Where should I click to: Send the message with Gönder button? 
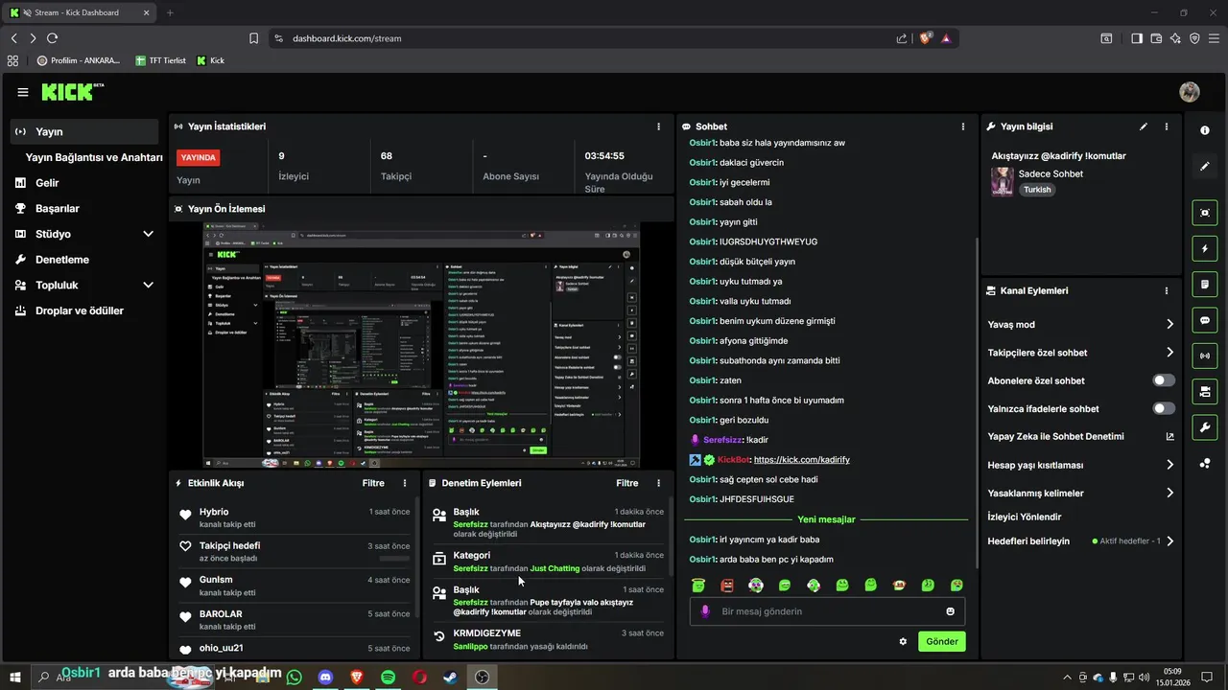tap(941, 641)
